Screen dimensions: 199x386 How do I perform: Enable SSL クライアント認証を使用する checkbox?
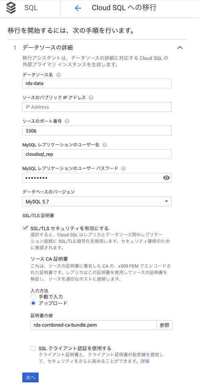tap(33, 348)
